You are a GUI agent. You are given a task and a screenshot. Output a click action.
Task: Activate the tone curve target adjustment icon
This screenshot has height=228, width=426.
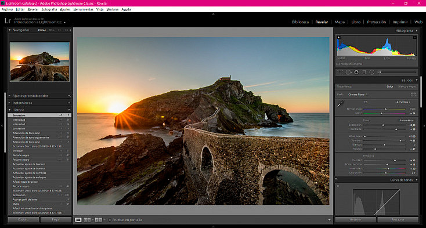pyautogui.click(x=338, y=186)
